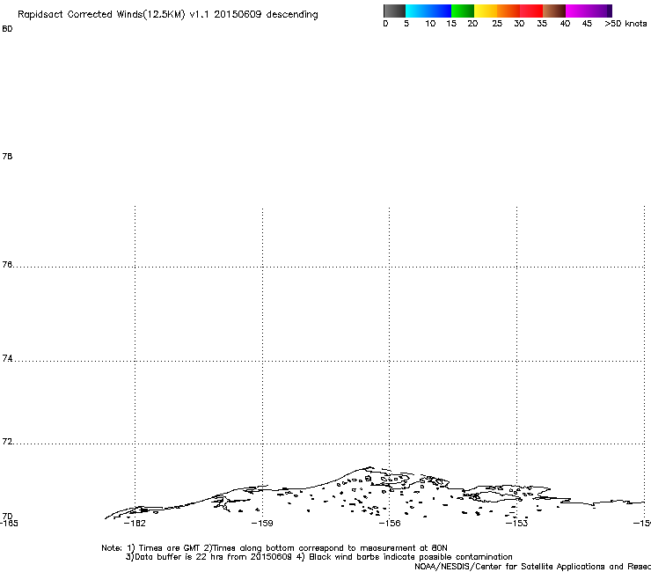Click the legend label 40
Screen dimensions: 651x572
(x=565, y=24)
